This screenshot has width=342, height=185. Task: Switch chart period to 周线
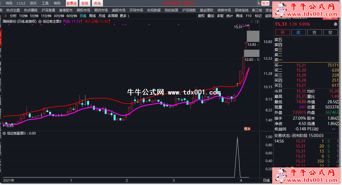click(92, 16)
